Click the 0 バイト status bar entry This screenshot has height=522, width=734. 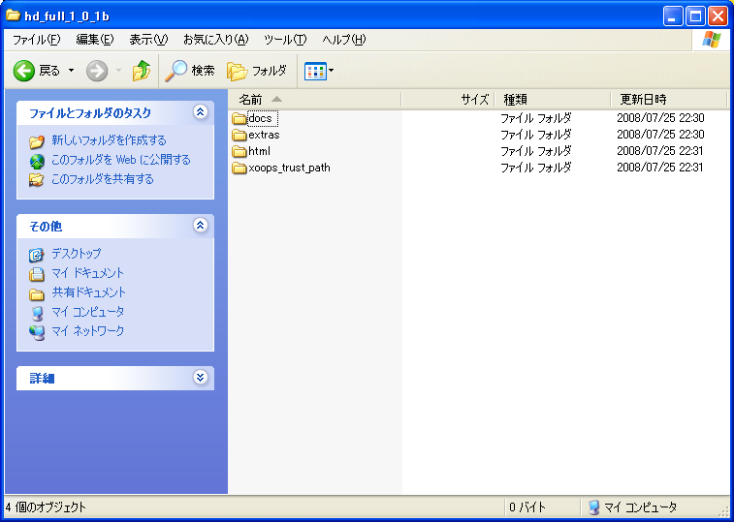[527, 507]
